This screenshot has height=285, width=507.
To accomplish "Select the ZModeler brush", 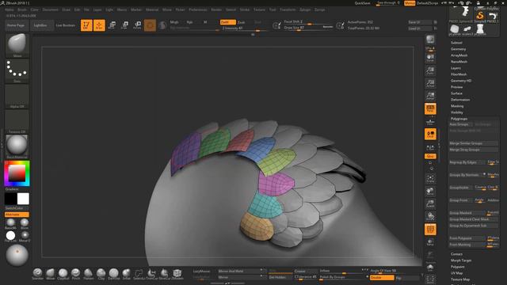I will (177, 274).
